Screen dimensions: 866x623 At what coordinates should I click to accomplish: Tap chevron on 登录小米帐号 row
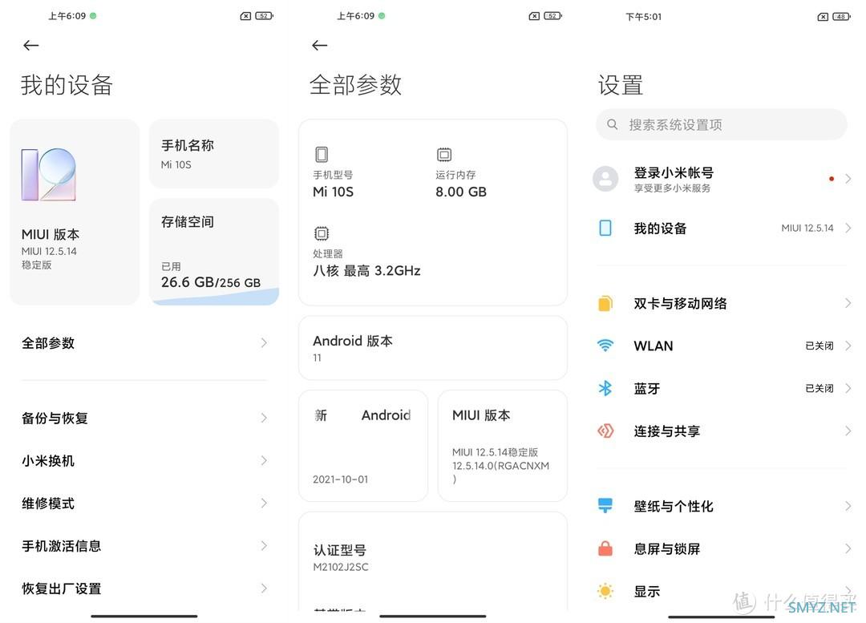tap(848, 178)
